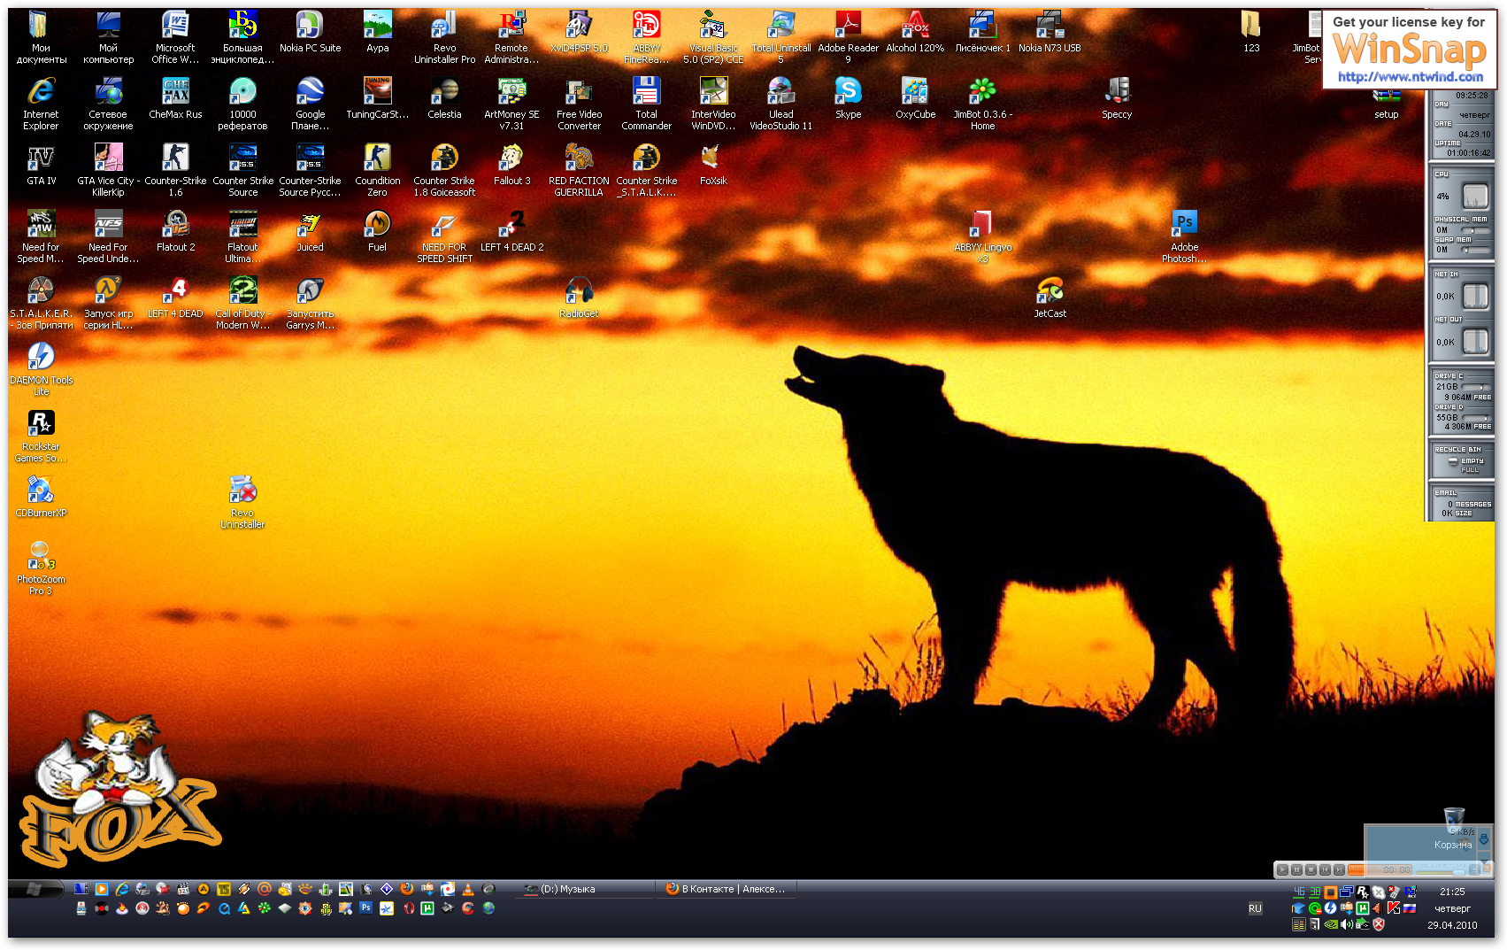Click the WinSnap website link
Viewport: 1507px width, 950px height.
(x=1410, y=77)
